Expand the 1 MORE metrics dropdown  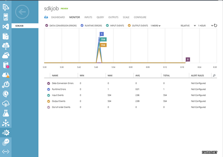point(156,26)
